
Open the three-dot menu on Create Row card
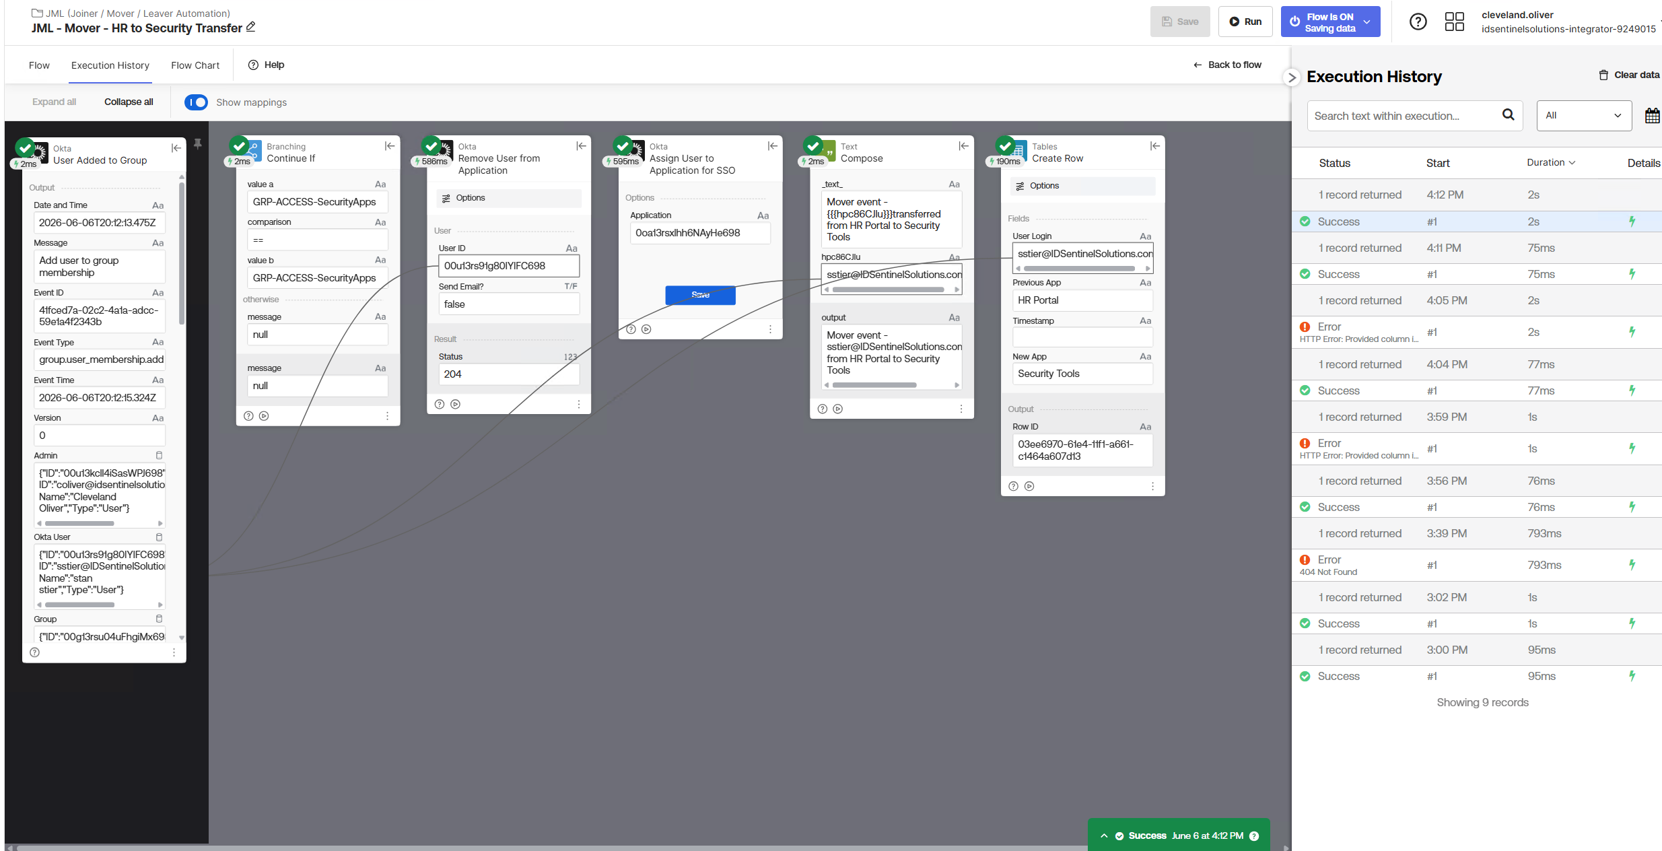pos(1152,486)
